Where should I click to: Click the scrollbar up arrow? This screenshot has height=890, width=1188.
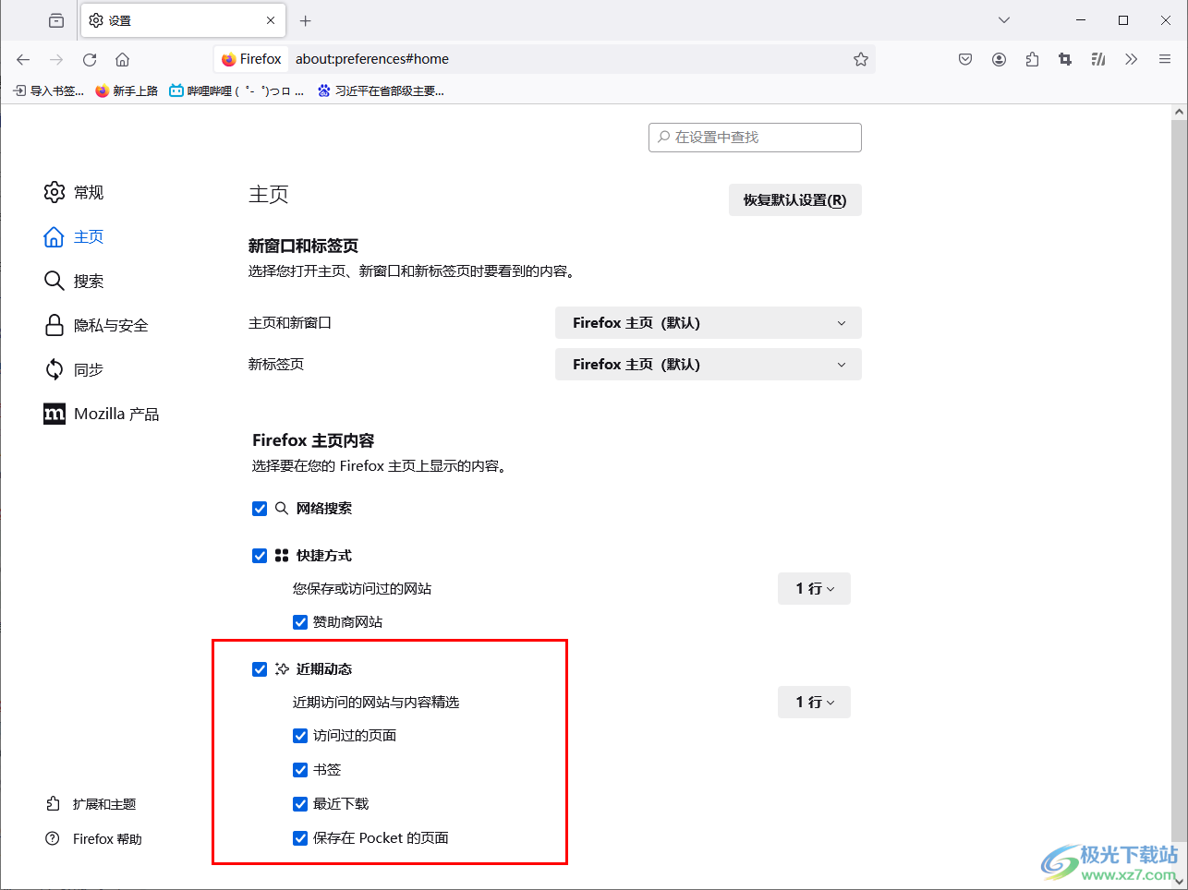1179,113
